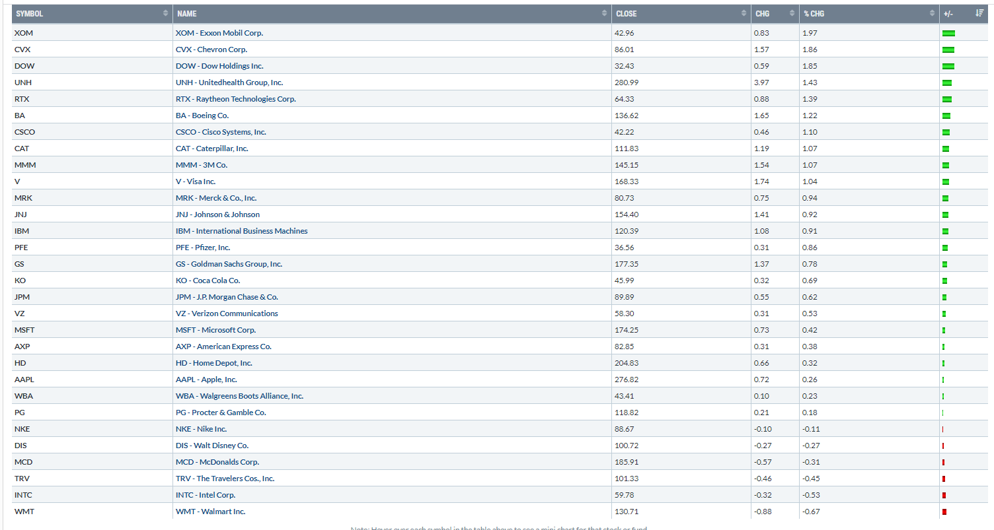Open MRK - Merck & Co., Inc. link
994x530 pixels.
216,198
